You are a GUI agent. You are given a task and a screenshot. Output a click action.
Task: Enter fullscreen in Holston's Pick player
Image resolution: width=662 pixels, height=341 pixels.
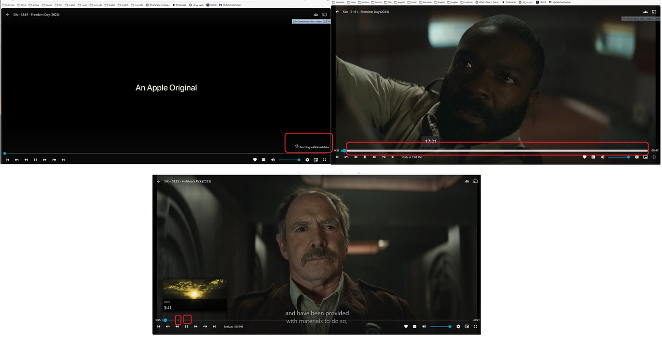pos(476,327)
